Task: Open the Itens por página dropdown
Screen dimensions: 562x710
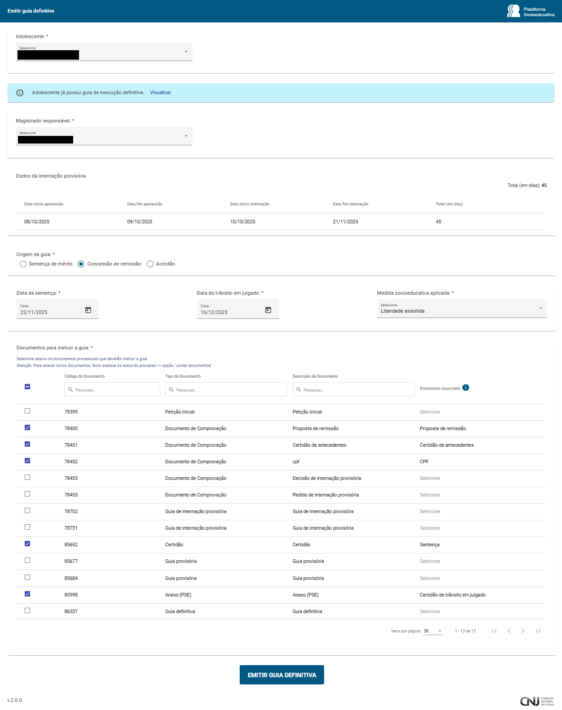Action: coord(433,631)
